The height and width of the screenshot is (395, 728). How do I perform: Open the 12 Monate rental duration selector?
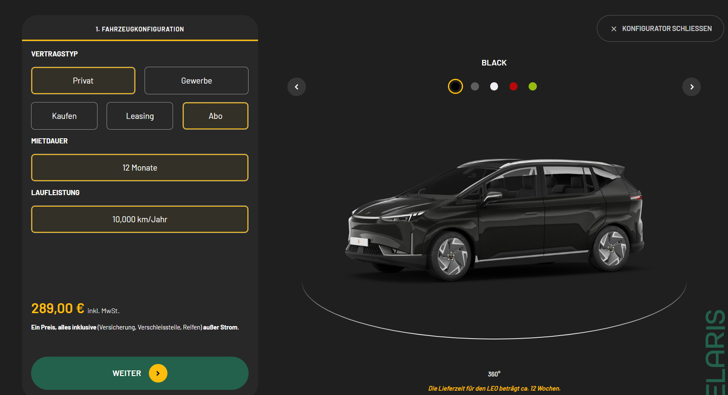[x=140, y=168]
